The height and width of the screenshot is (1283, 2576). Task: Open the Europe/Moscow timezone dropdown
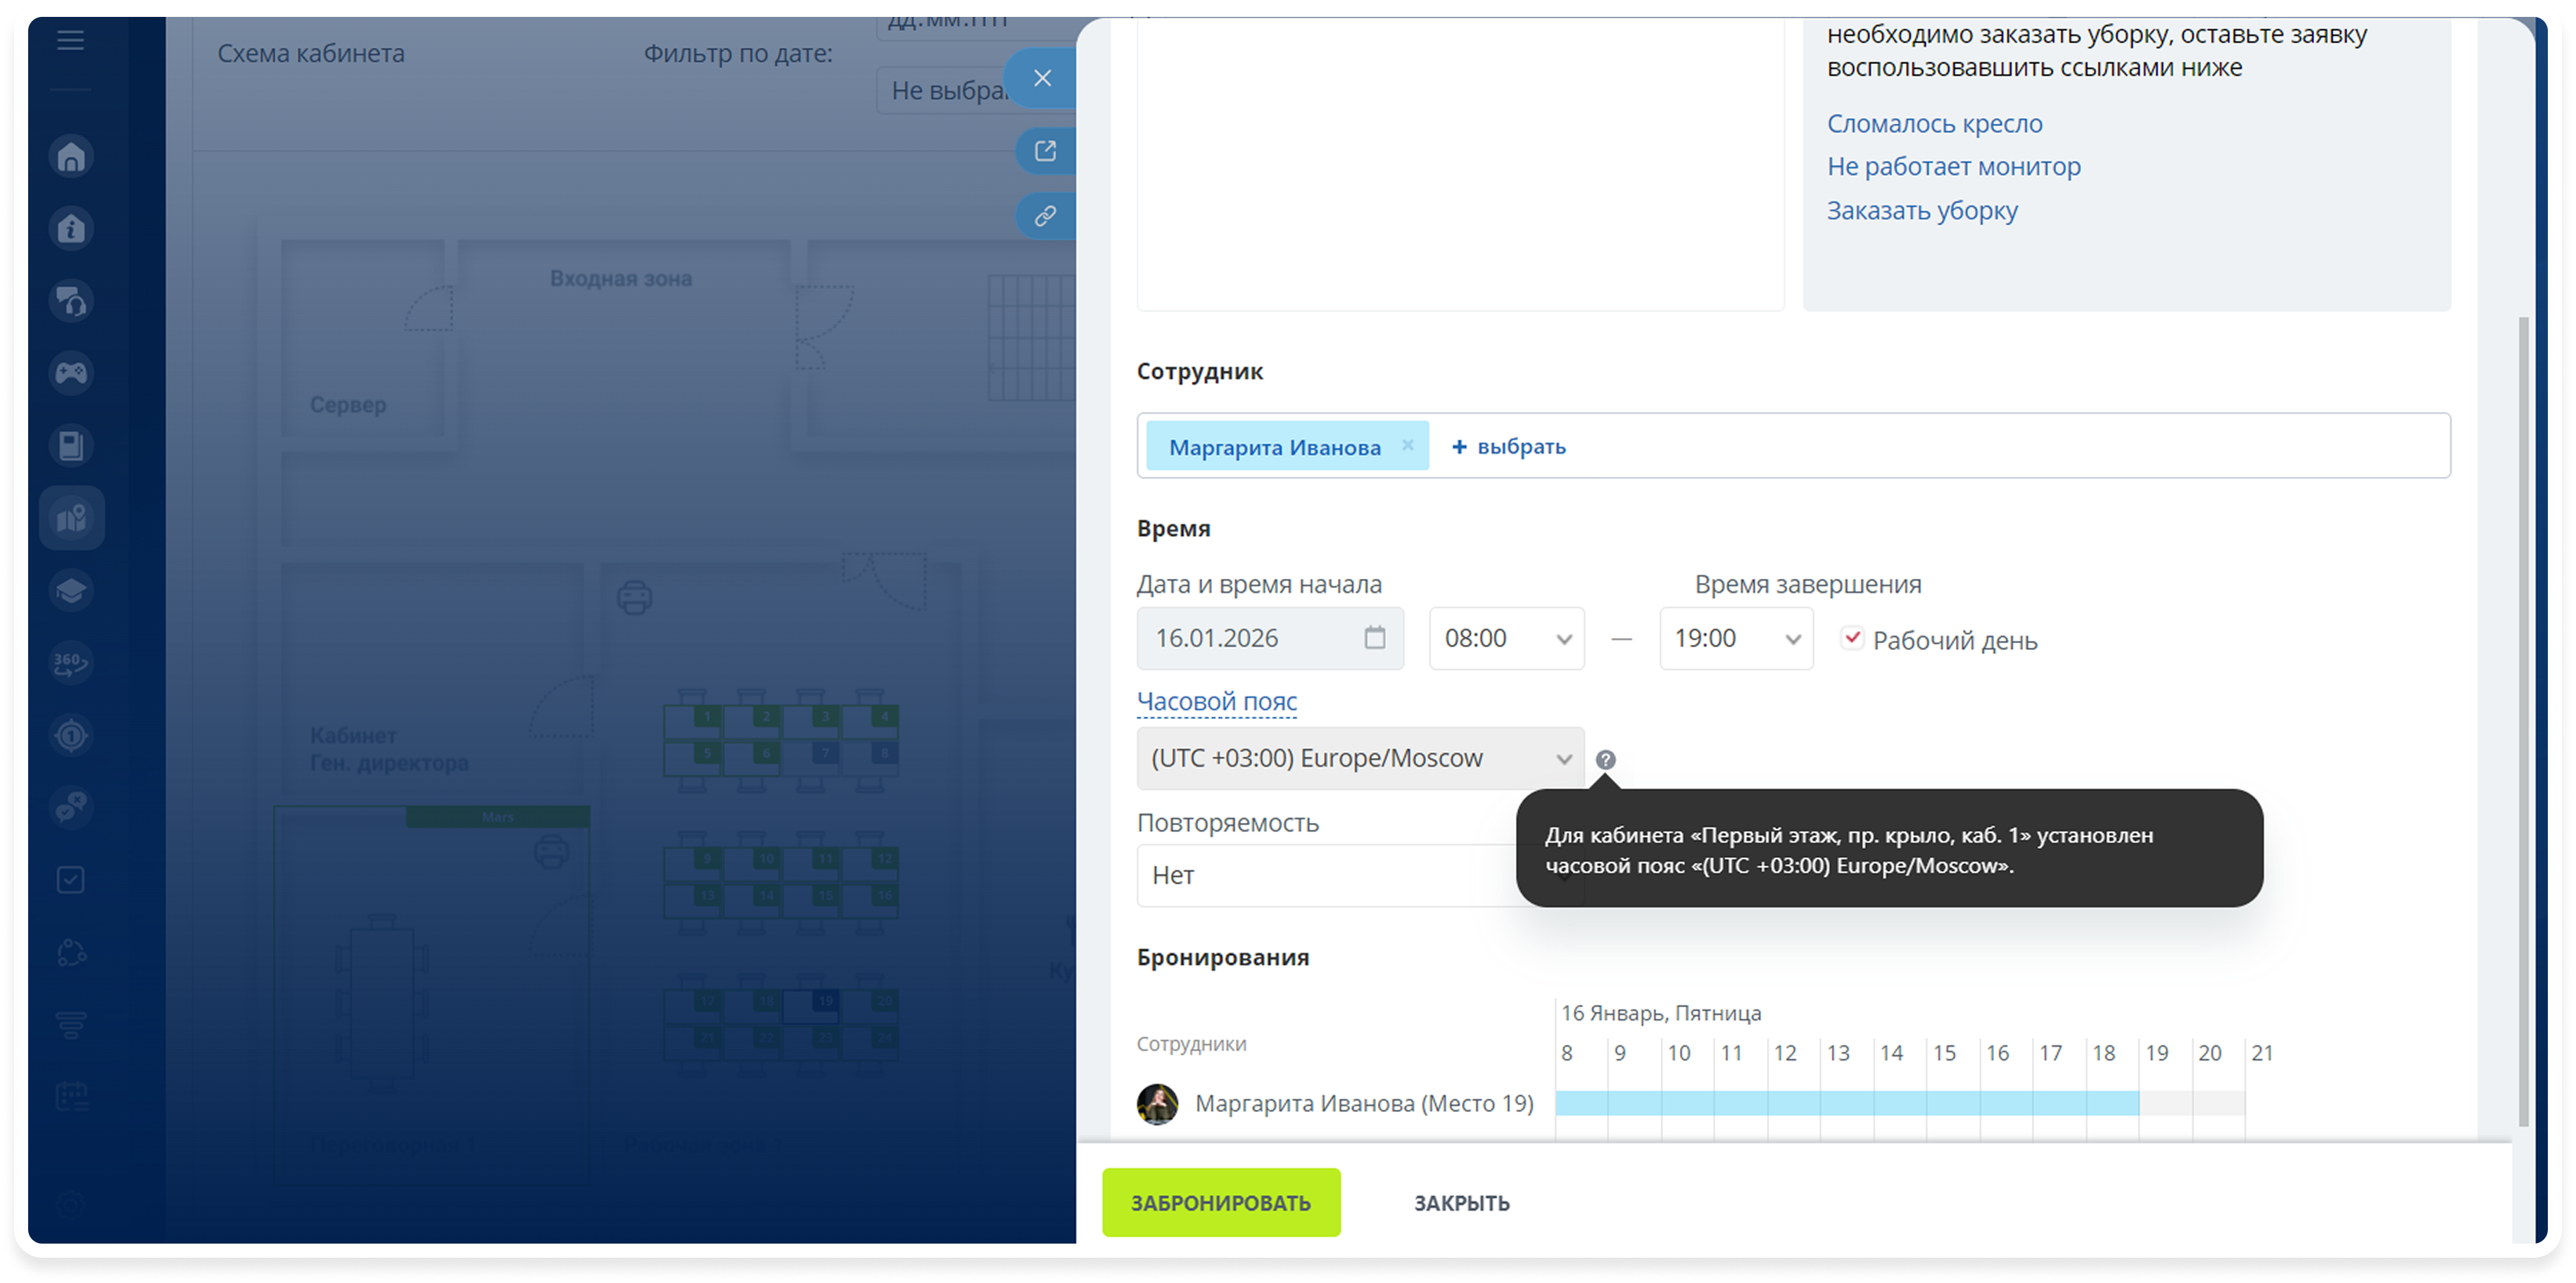point(1360,758)
